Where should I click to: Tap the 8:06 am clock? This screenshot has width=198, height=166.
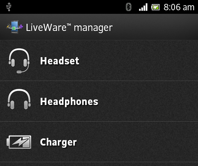[x=179, y=7]
